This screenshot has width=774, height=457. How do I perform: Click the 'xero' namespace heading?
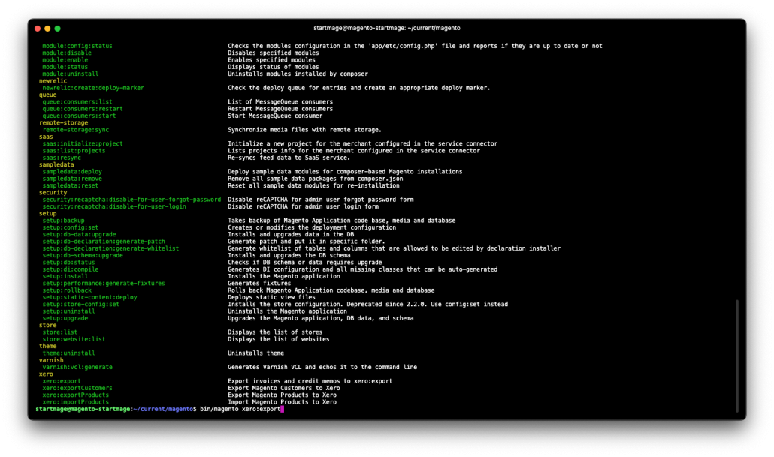pyautogui.click(x=46, y=374)
